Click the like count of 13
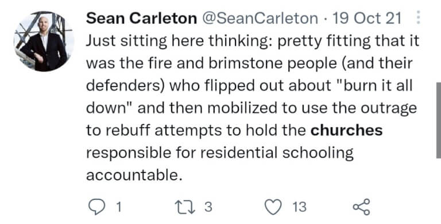 299,207
